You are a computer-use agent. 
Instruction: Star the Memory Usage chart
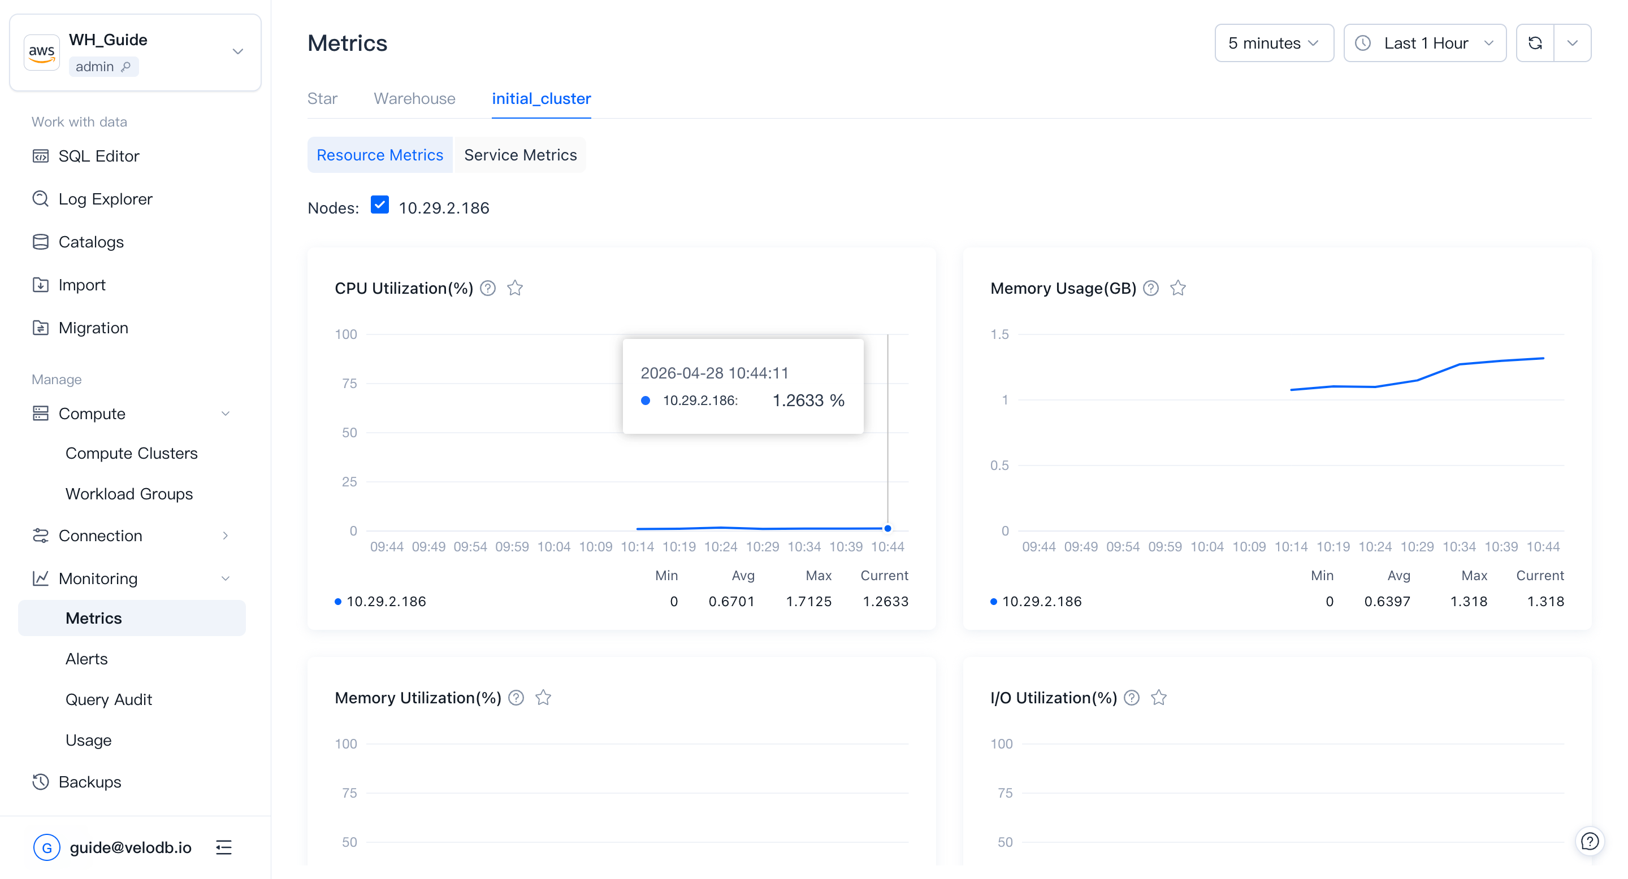coord(1178,289)
